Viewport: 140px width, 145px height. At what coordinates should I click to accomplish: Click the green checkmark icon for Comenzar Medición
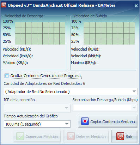coord(20,136)
